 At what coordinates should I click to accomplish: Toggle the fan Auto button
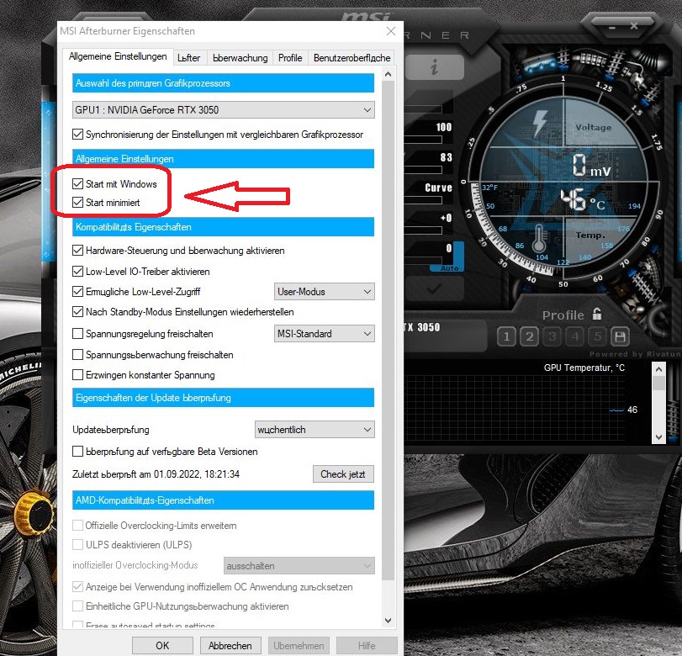[x=450, y=268]
